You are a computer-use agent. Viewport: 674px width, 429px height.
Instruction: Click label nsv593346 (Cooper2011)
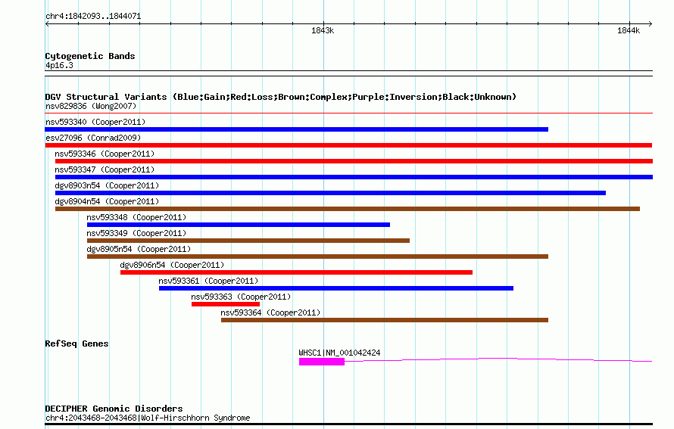coord(105,154)
